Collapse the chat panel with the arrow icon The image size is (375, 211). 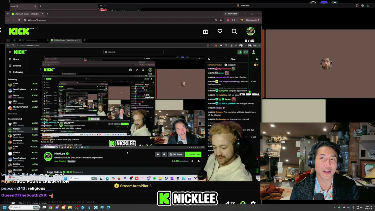[209, 59]
